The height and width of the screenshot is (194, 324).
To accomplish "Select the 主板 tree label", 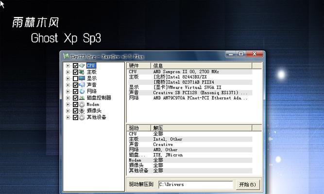I will click(91, 72).
